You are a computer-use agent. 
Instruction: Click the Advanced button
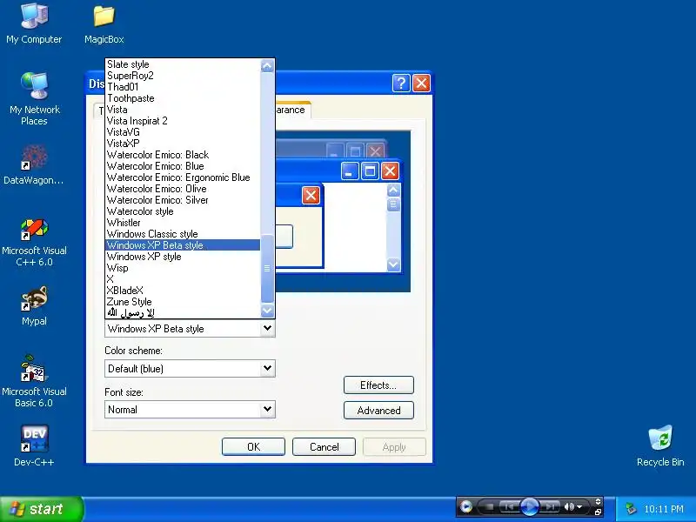(378, 411)
